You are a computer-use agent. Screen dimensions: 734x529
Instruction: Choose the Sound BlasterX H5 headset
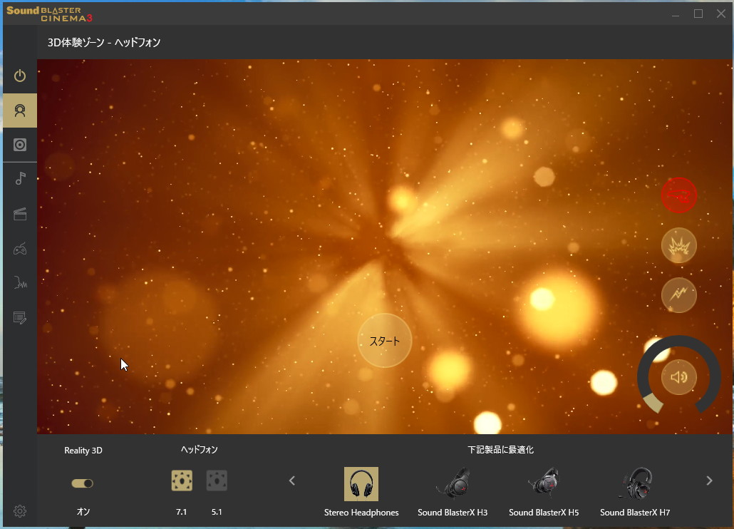[x=544, y=483]
